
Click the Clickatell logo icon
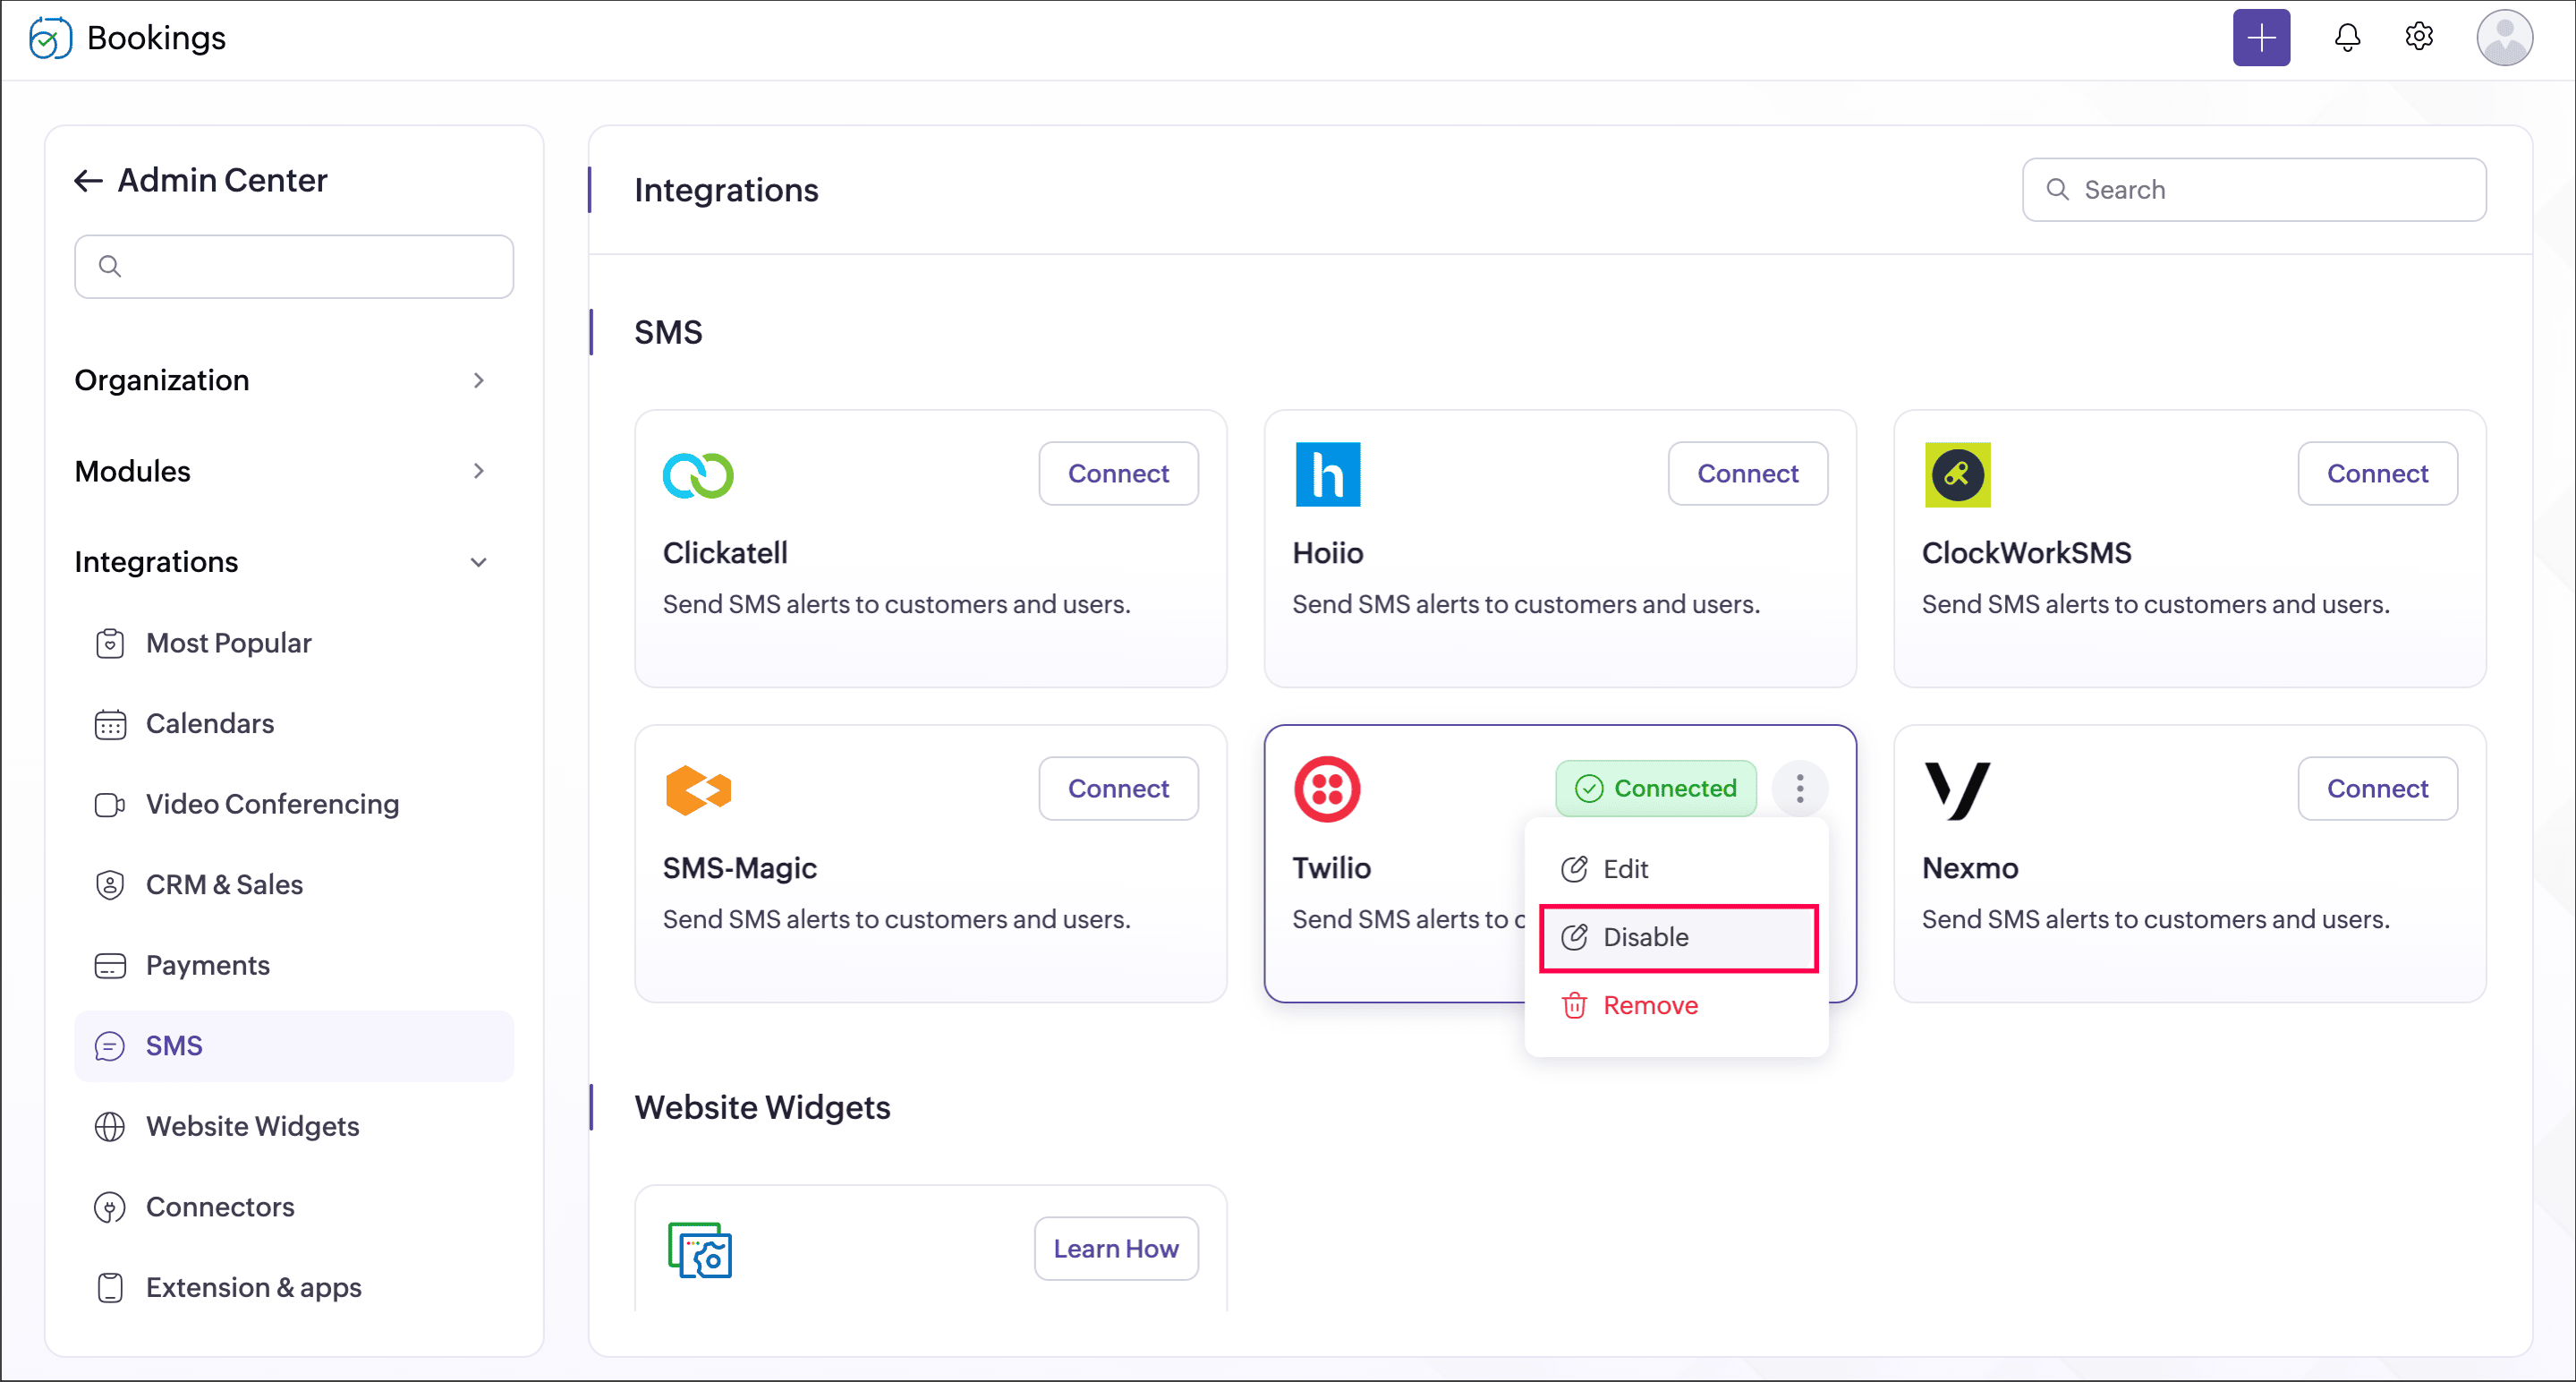coord(697,475)
